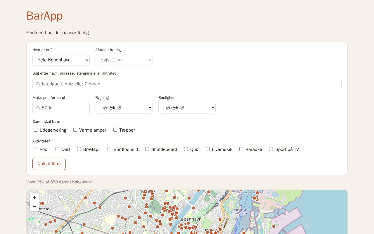Focus the name, address or activity search field
Screen dimensions: 374x234
[x=187, y=84]
